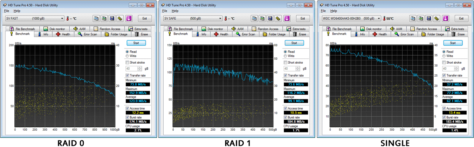Open the options icon in the SV SAFE window toolbar
This screenshot has height=147, width=474.
click(278, 18)
